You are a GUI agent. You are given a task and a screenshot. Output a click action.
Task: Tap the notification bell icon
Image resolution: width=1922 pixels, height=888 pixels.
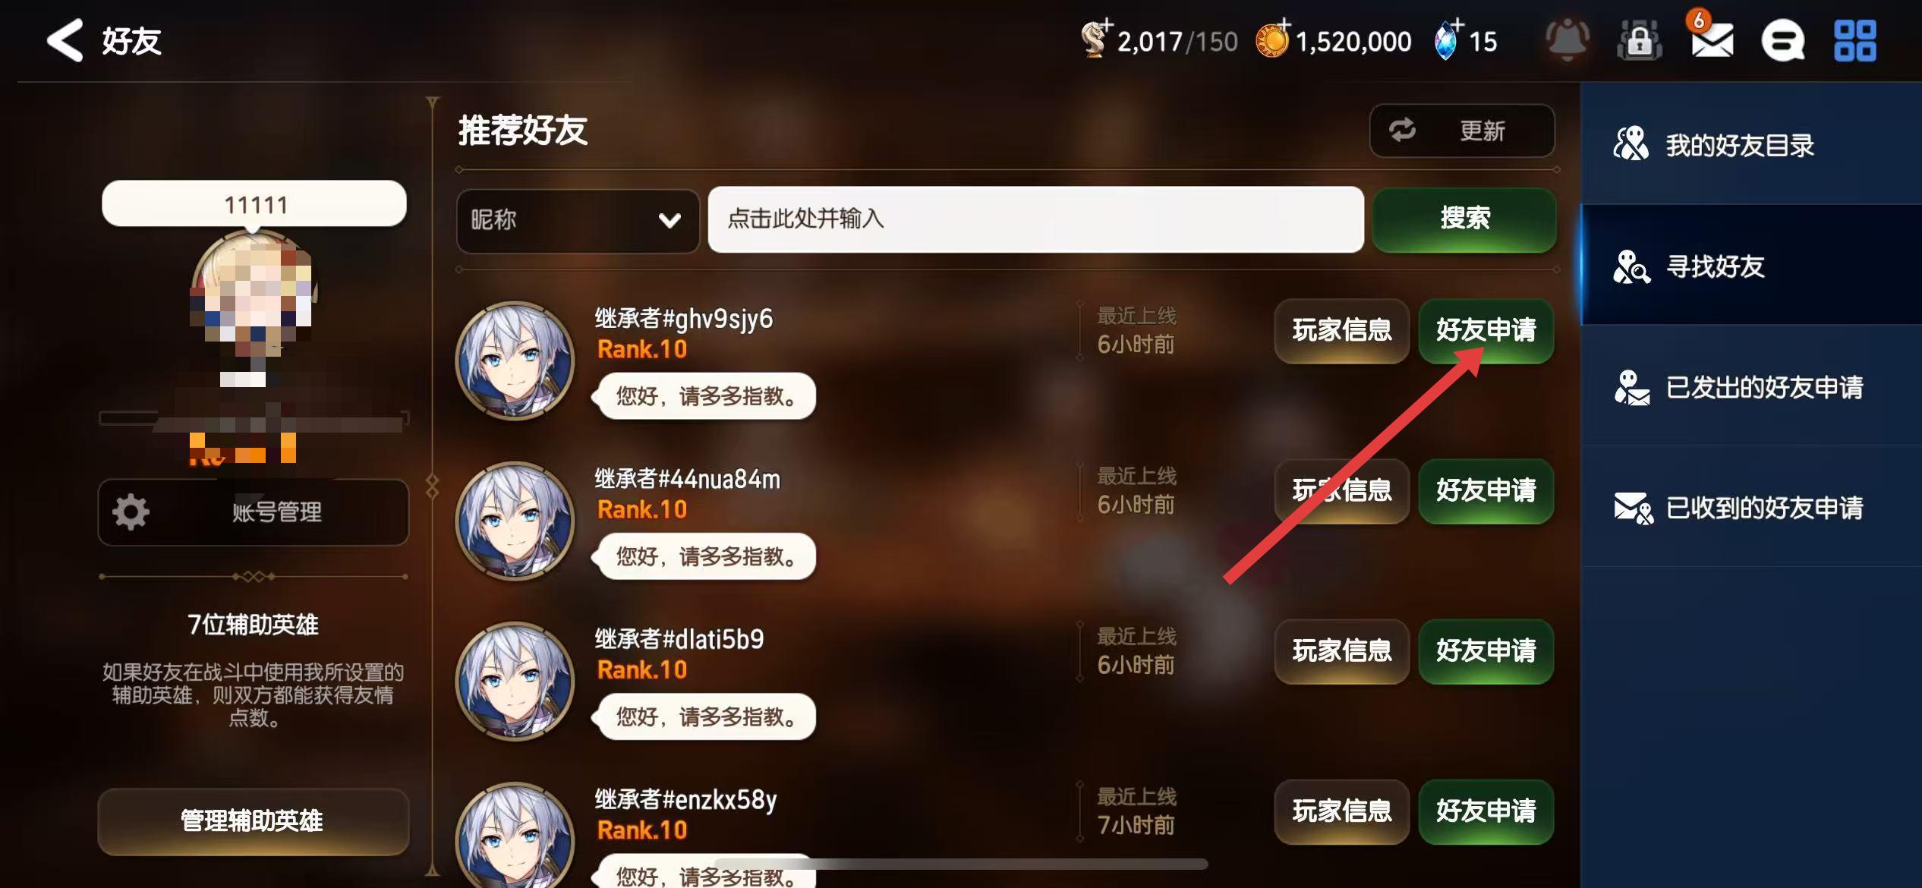click(x=1567, y=39)
